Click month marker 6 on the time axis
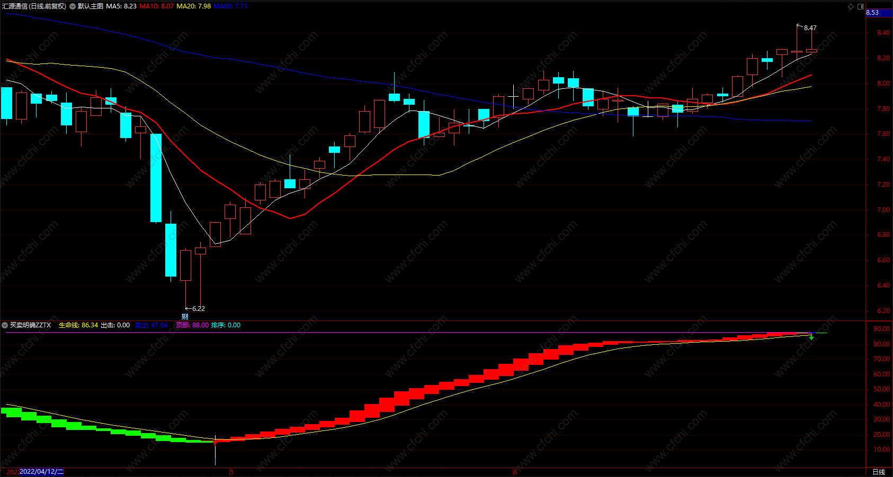The height and width of the screenshot is (477, 893). 515,472
